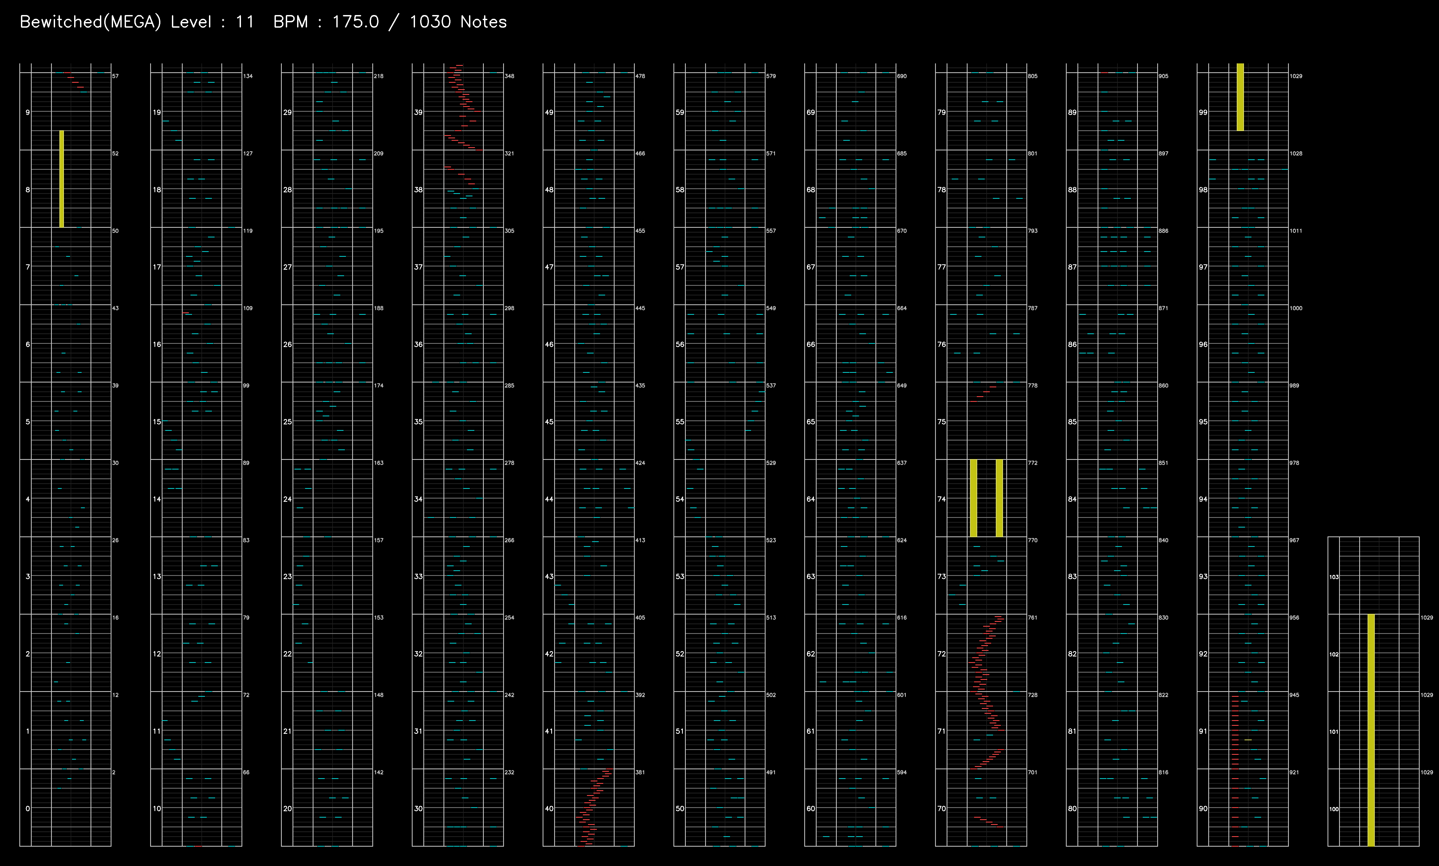This screenshot has height=866, width=1439.
Task: Click the note count 772
Action: coord(1033,463)
